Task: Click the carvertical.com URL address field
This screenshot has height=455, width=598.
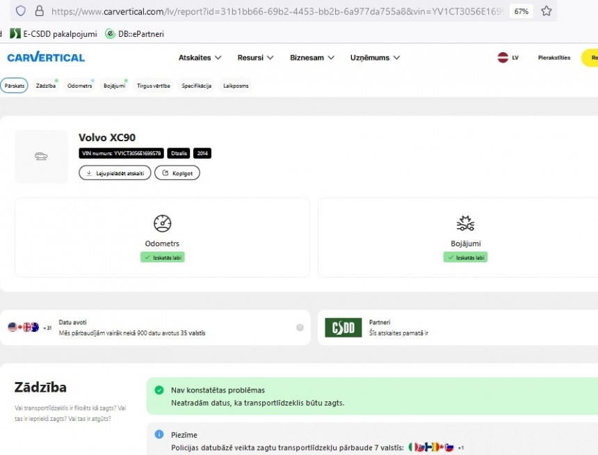Action: (277, 11)
